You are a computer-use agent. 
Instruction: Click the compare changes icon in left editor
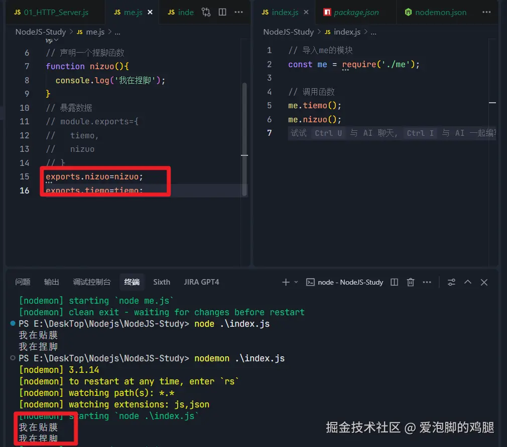206,12
